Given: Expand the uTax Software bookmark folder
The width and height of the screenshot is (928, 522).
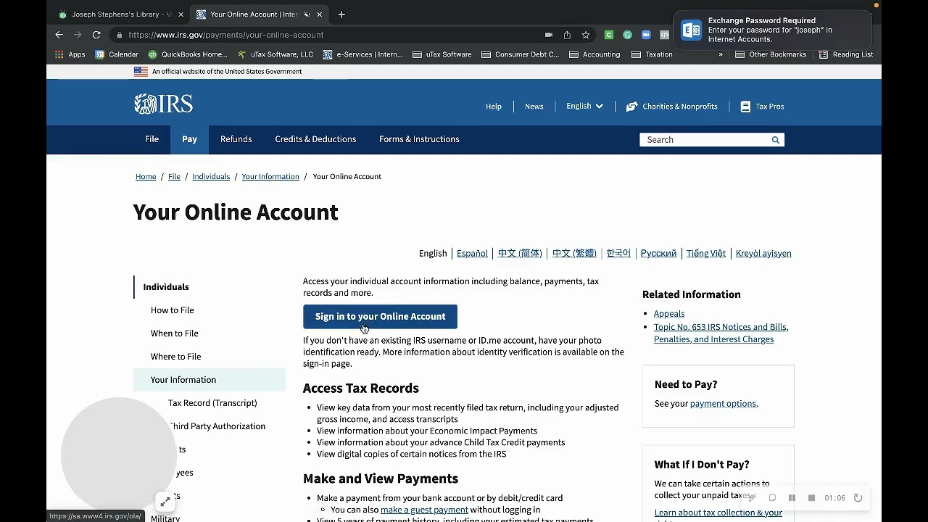Looking at the screenshot, I should 442,54.
